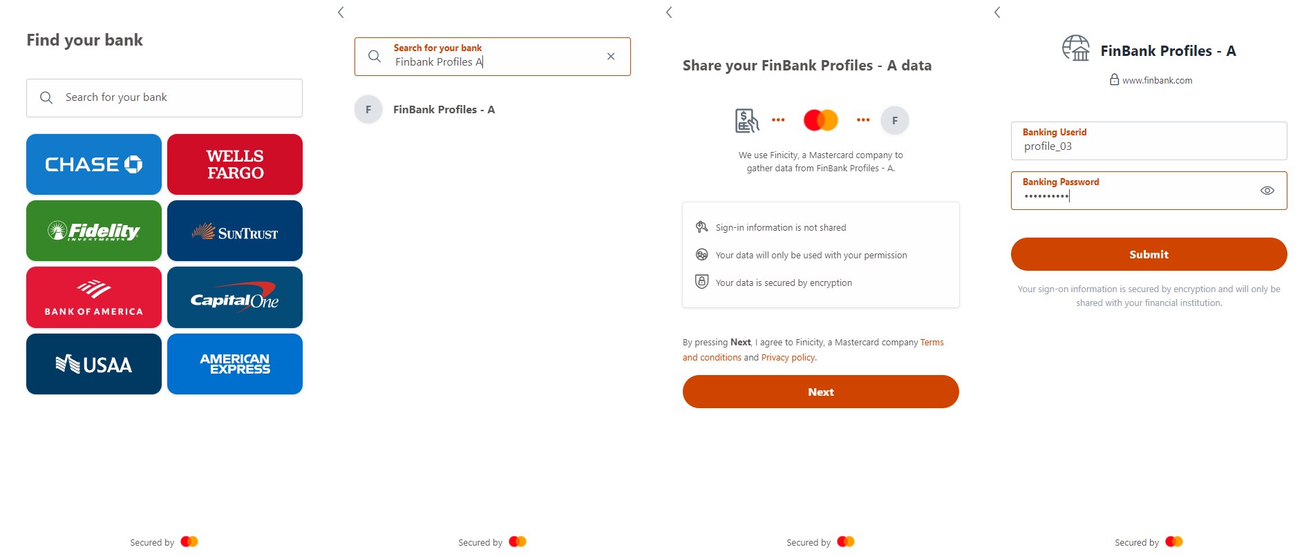Choose the USAA bank tile
Image resolution: width=1313 pixels, height=556 pixels.
pyautogui.click(x=93, y=363)
